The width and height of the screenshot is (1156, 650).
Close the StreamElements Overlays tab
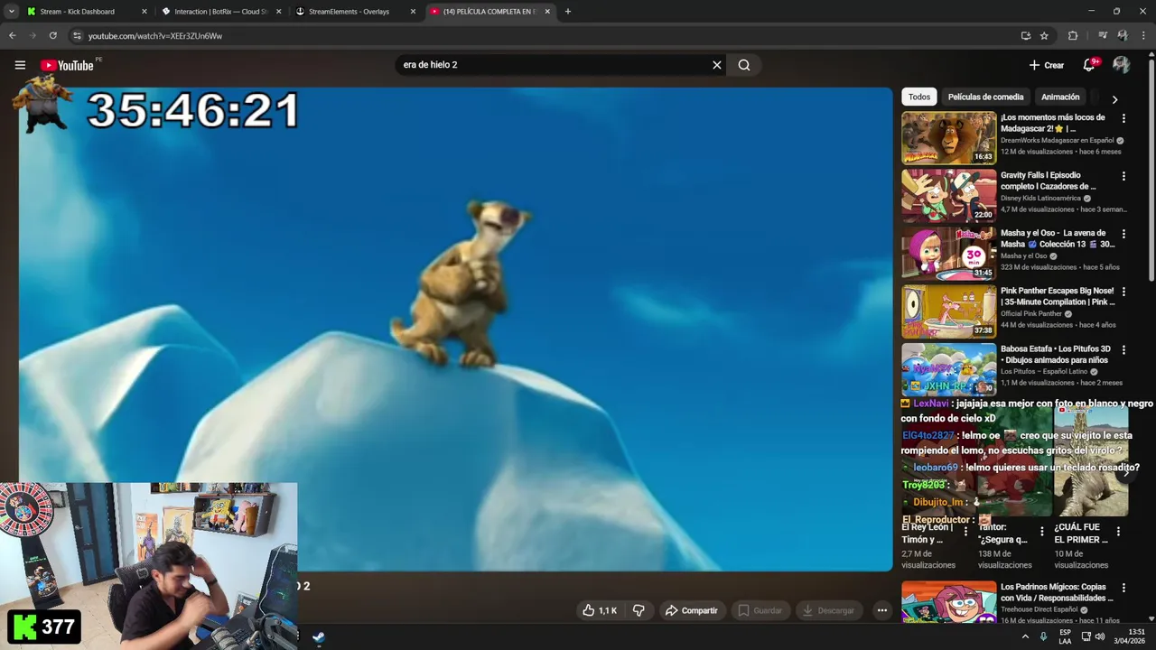[413, 12]
